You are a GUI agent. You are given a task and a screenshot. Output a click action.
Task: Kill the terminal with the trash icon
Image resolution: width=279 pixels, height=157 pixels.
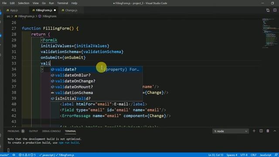tap(268, 131)
